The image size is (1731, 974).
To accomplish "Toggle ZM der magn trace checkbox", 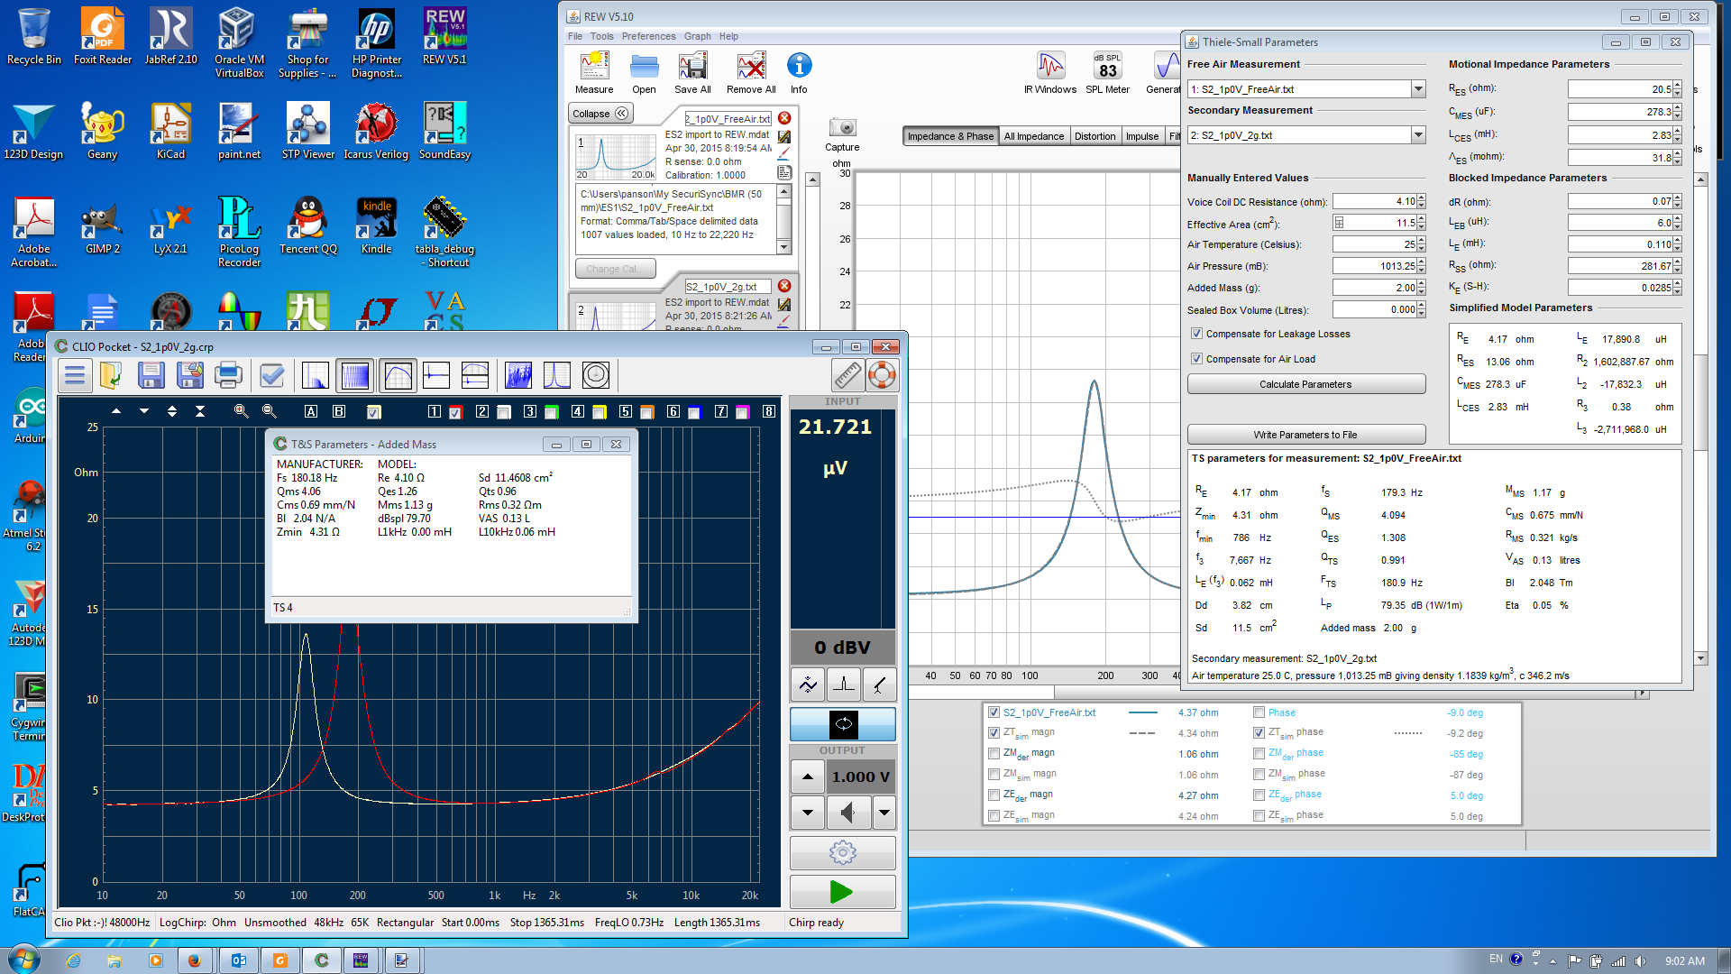I will tap(994, 754).
